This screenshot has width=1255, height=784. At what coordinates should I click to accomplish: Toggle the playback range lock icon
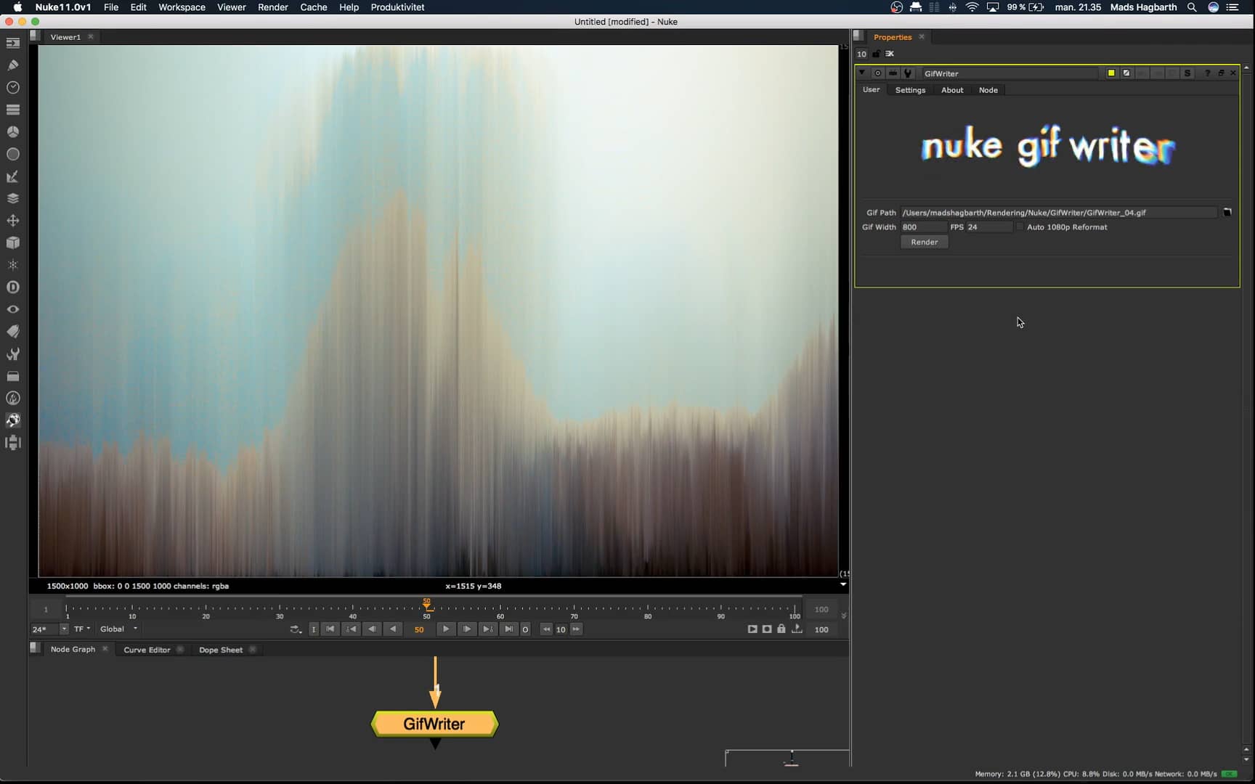781,629
